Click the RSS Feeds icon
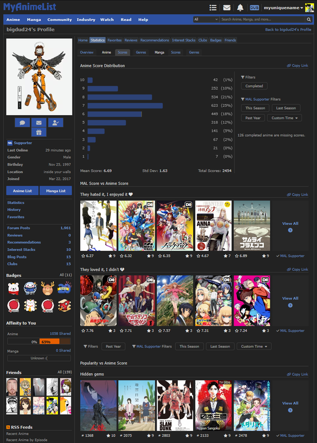Screen dimensions: 317x443 pos(8,427)
